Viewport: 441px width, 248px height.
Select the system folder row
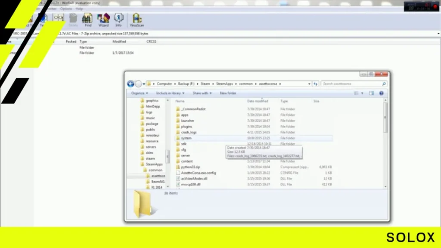coord(254,138)
